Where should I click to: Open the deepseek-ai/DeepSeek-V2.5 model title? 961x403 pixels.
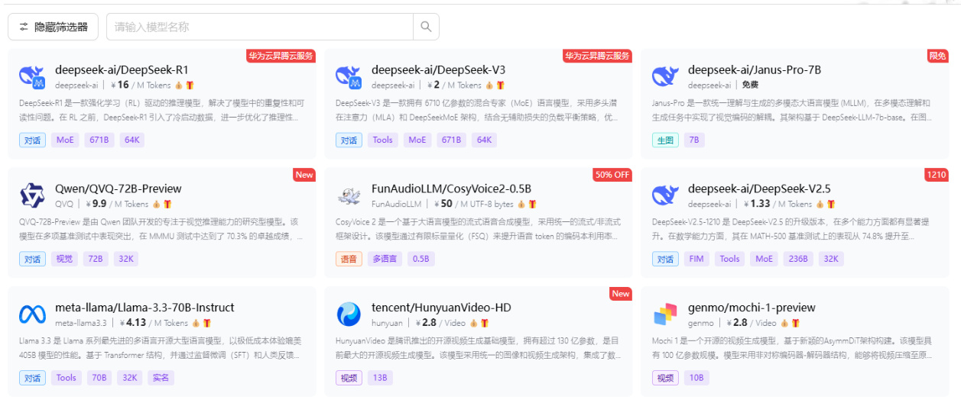(759, 189)
